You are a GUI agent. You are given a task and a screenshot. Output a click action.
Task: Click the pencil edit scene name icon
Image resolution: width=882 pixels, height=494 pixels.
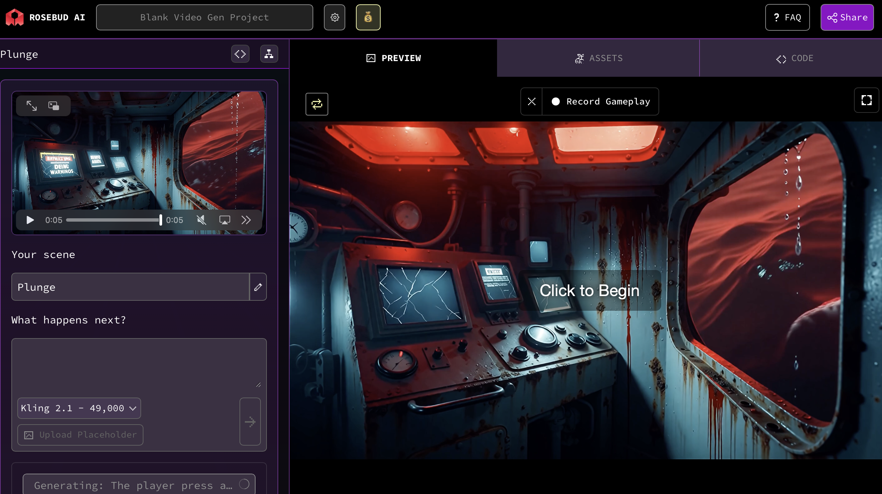click(x=258, y=287)
